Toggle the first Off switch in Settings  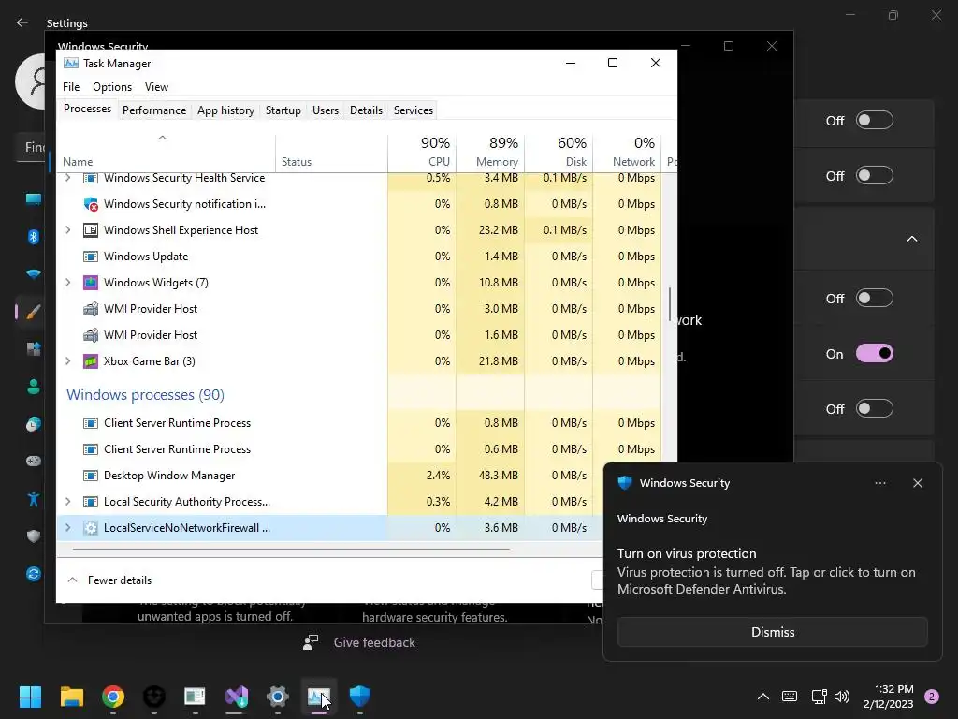click(x=875, y=121)
